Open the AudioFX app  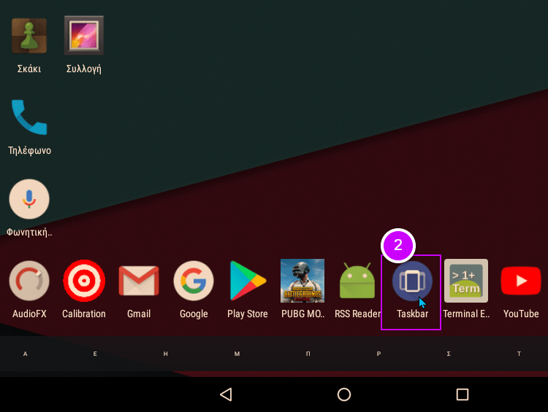tap(29, 281)
